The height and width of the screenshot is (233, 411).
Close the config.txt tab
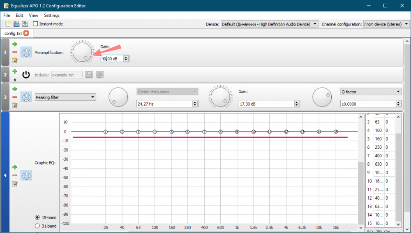[26, 33]
